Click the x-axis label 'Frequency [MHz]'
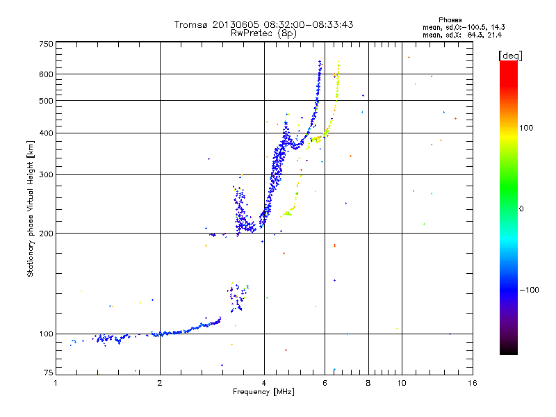 (263, 392)
